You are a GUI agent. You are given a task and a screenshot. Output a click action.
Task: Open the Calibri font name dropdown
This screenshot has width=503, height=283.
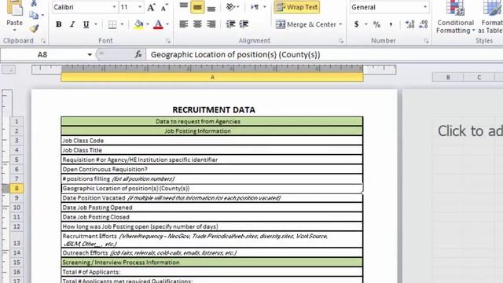[114, 7]
